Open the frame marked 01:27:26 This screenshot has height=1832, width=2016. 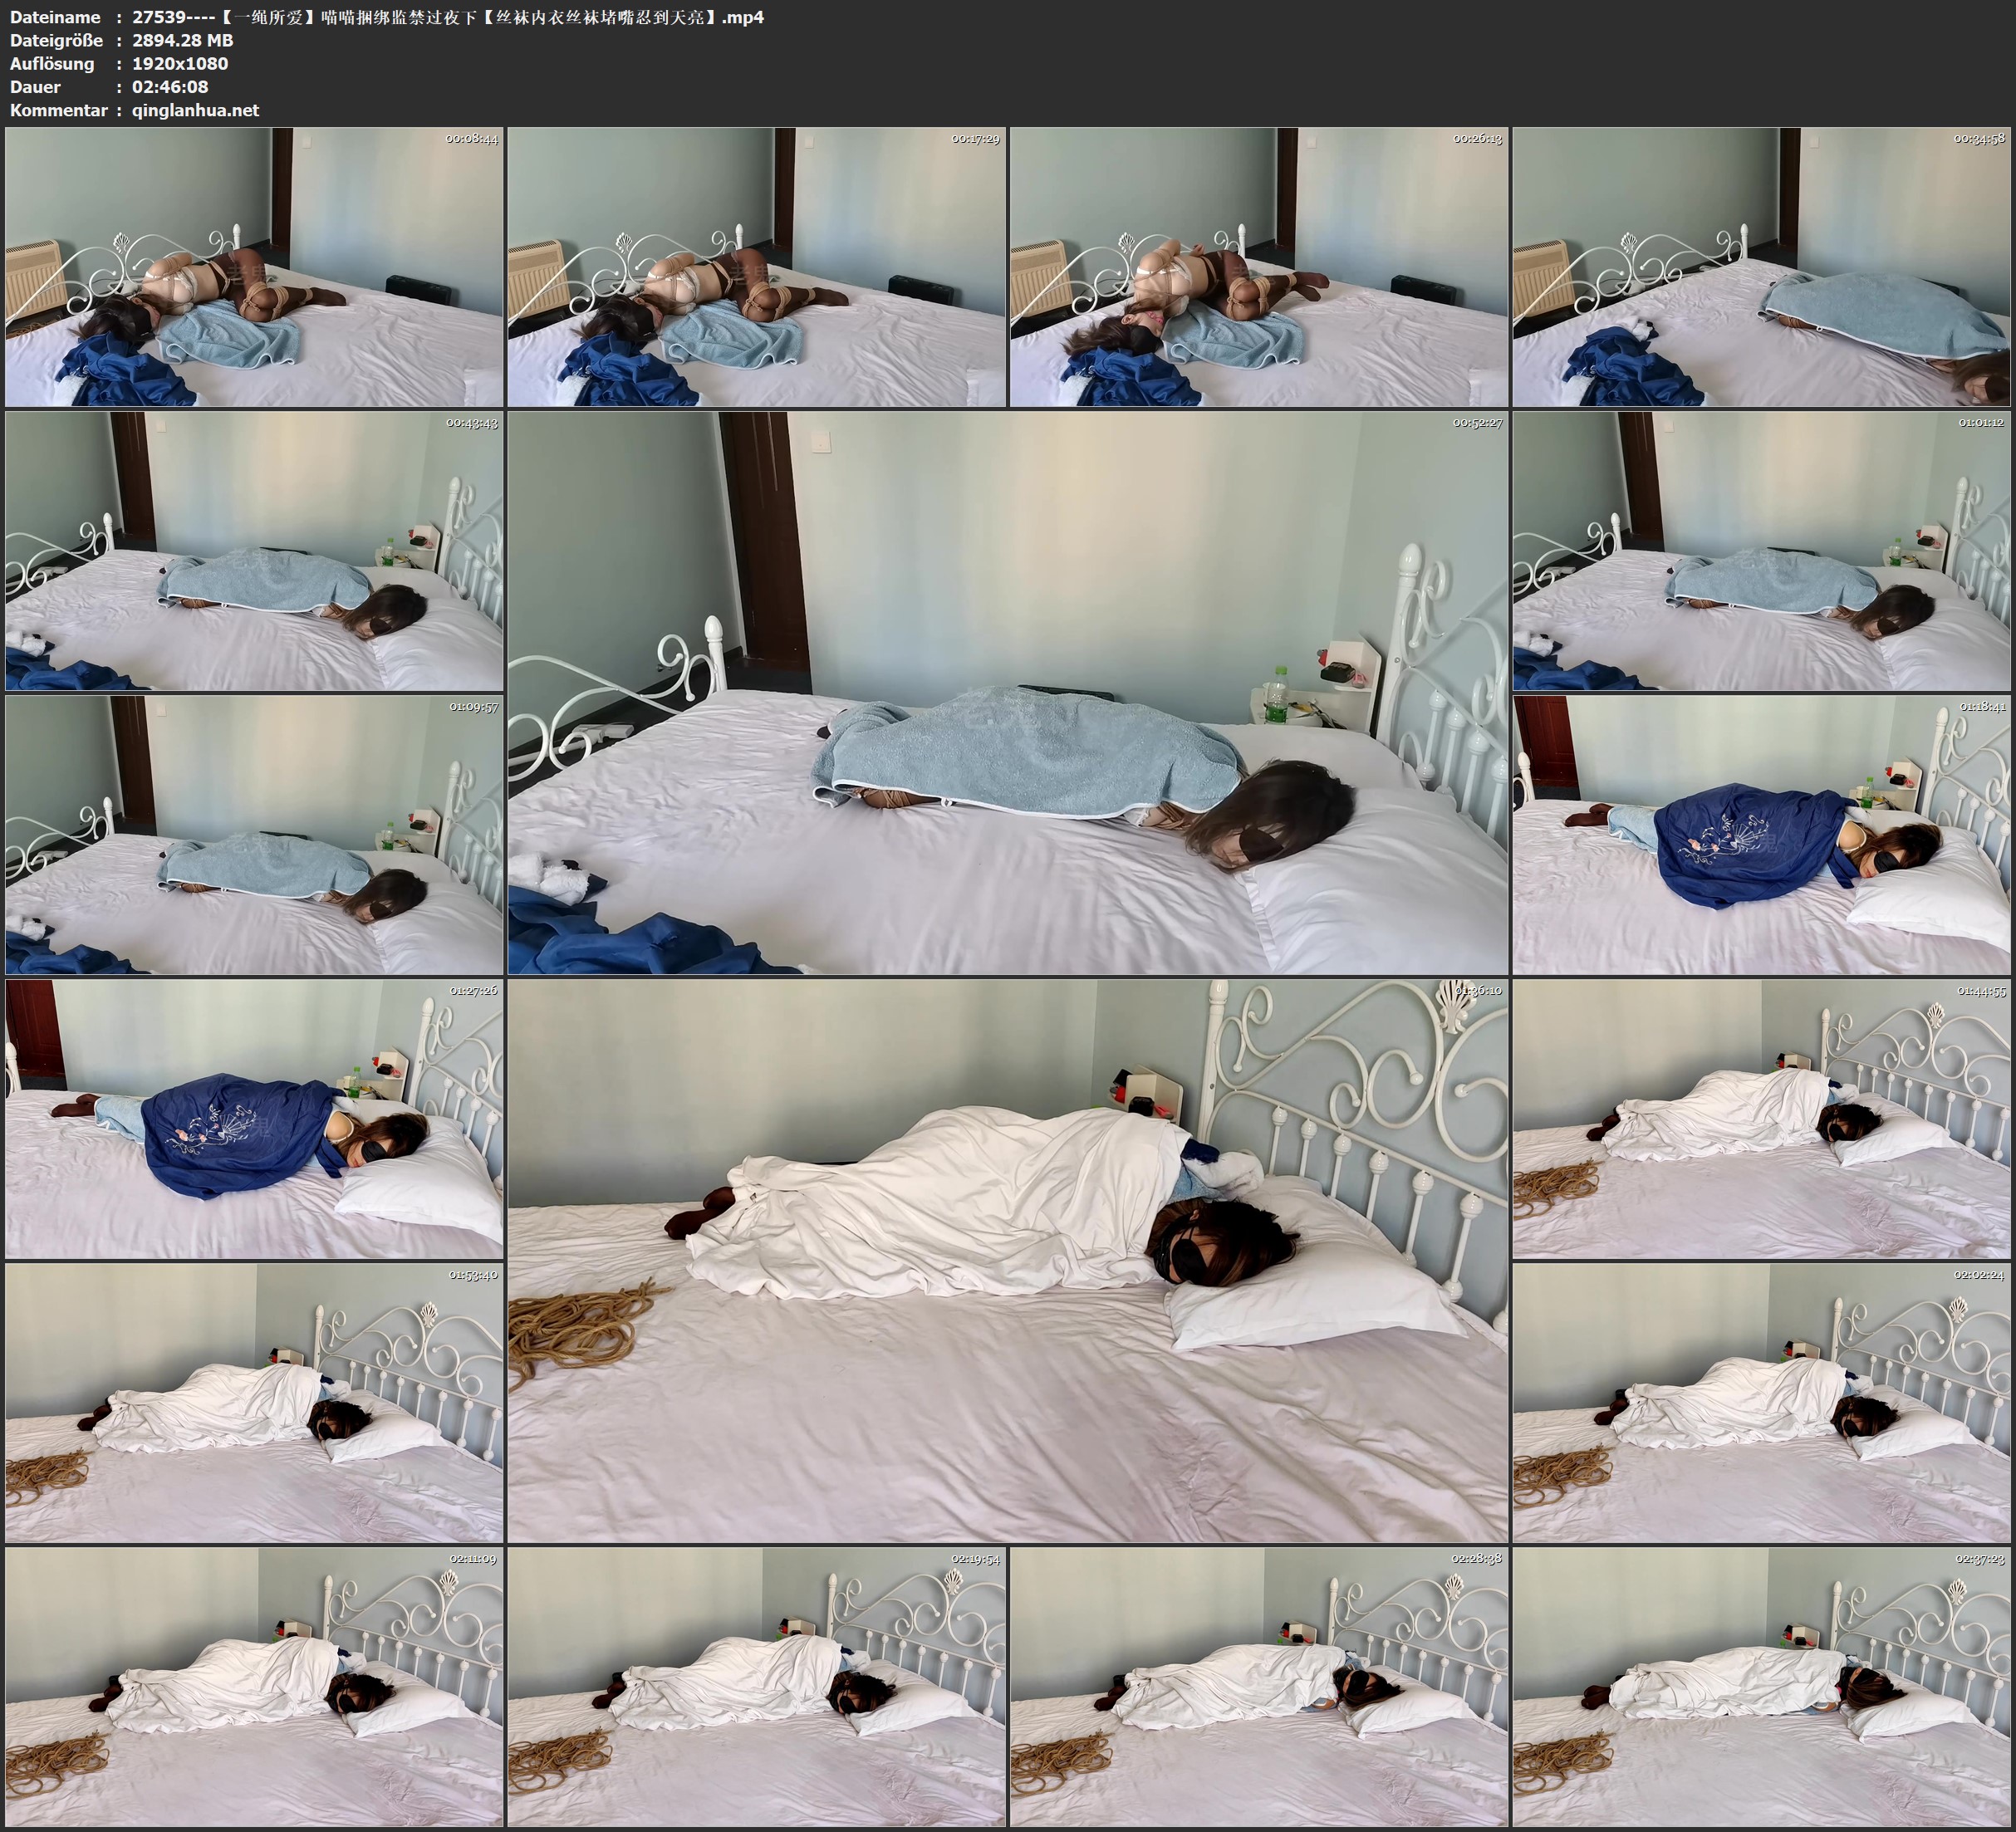(x=254, y=1119)
